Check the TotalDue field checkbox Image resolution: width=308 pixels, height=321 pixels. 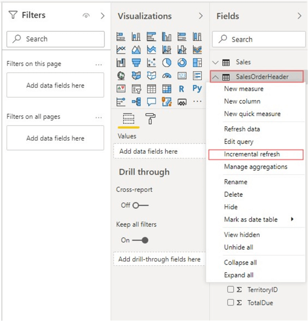(230, 303)
